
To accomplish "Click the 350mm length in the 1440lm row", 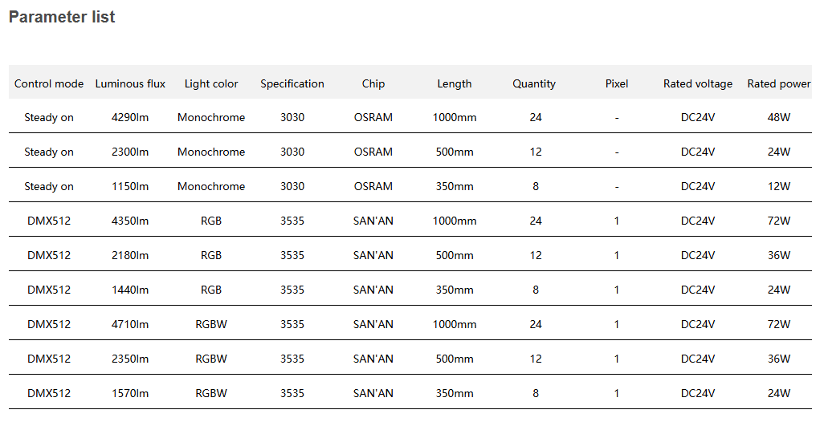I will (x=455, y=290).
